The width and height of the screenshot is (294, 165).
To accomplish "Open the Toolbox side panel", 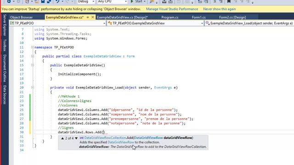I will click(5, 45).
